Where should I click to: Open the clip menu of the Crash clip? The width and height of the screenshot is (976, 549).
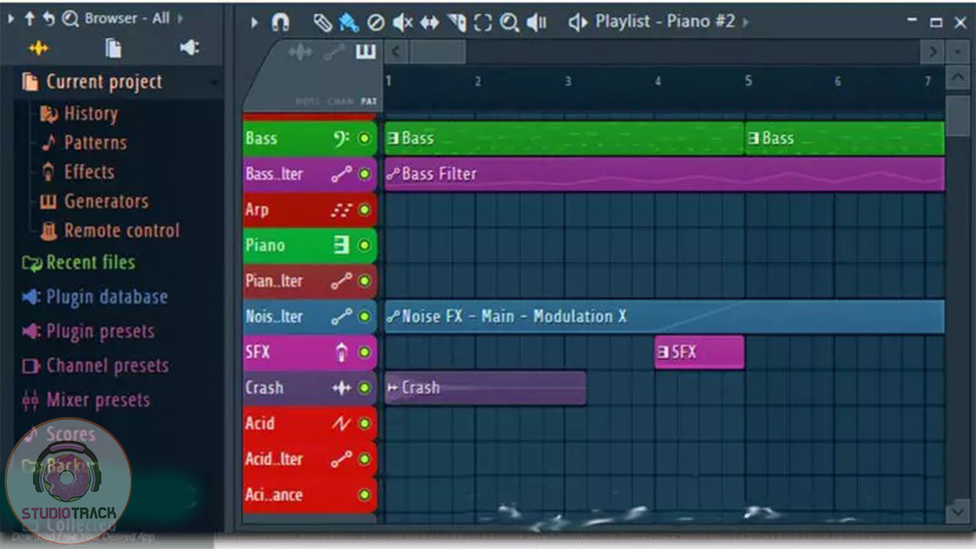coord(393,387)
